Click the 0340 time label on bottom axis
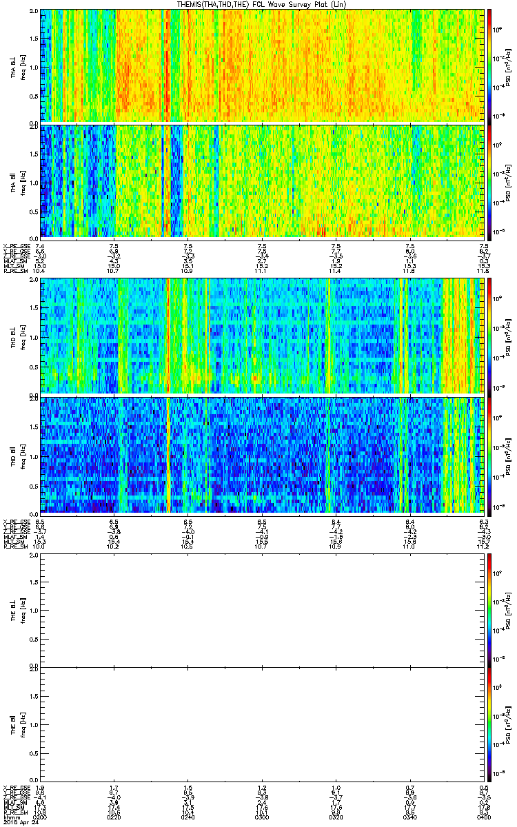Screen dimensions: 517x827 [409, 817]
